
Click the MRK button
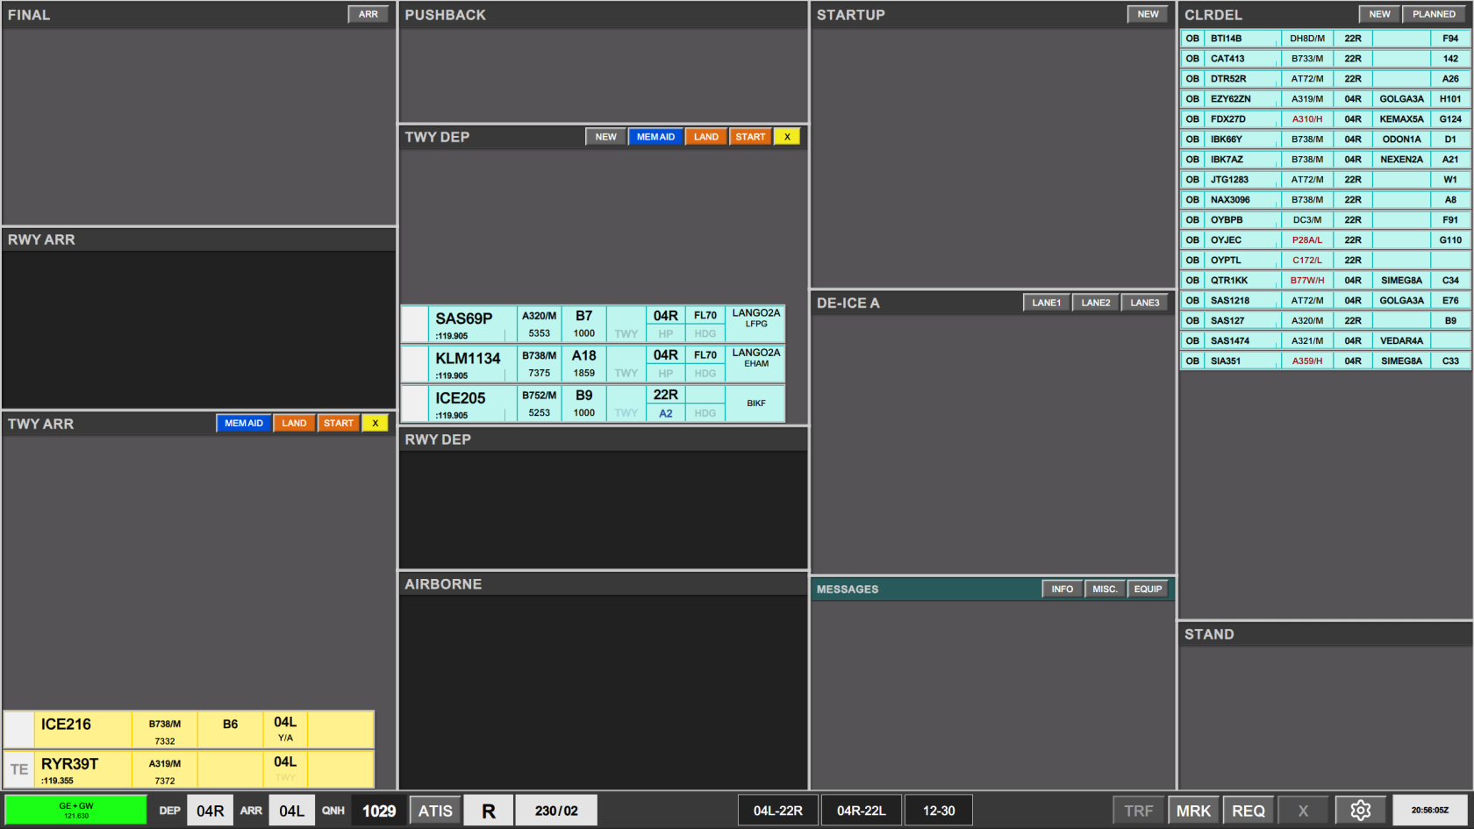(x=1193, y=811)
